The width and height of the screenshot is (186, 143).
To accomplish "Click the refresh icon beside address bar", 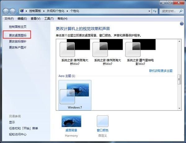I will [155, 11].
